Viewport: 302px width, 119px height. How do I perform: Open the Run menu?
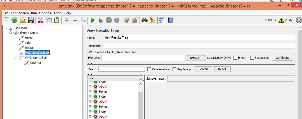click(x=34, y=13)
